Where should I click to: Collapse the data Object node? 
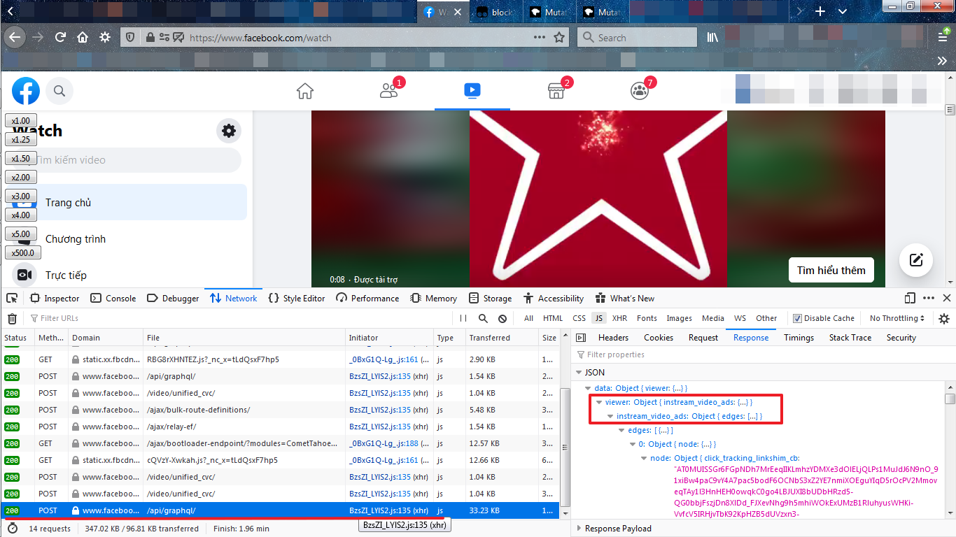[589, 388]
